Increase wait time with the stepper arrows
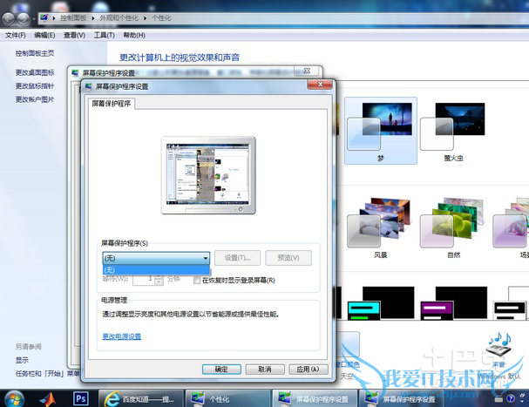The width and height of the screenshot is (529, 407). (159, 276)
